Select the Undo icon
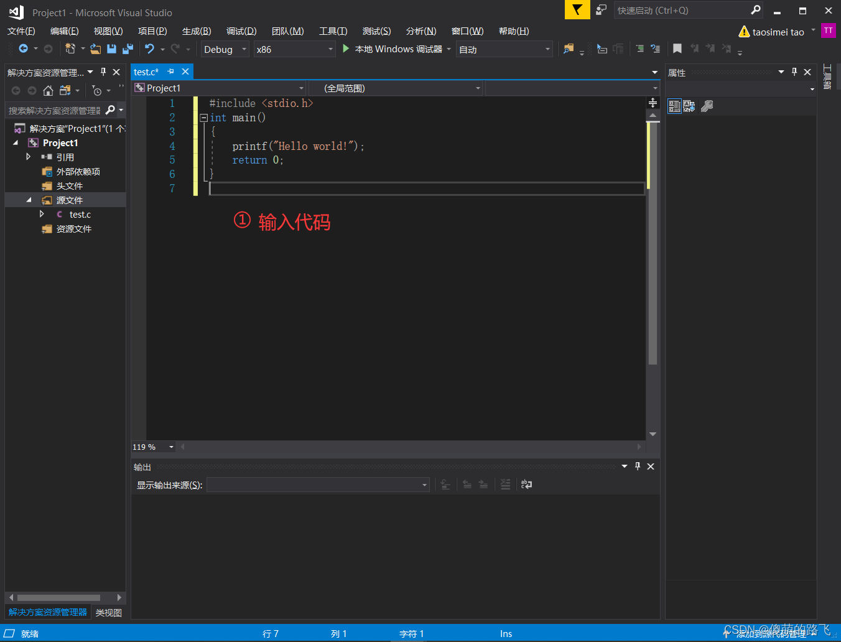Image resolution: width=841 pixels, height=642 pixels. pos(150,49)
